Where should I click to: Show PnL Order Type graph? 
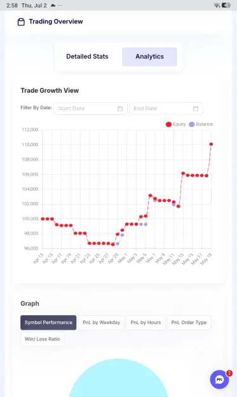[189, 323]
